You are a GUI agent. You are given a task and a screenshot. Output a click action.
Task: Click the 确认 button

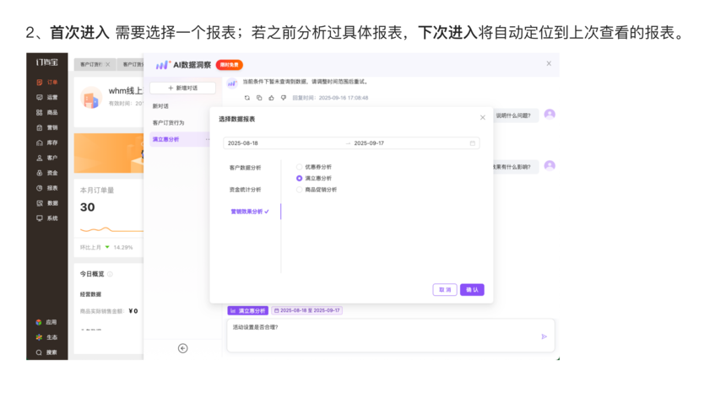[x=472, y=289]
